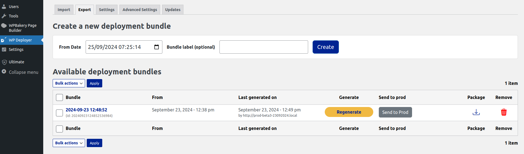Click the top Send to prod column header
The height and width of the screenshot is (154, 524).
point(392,97)
